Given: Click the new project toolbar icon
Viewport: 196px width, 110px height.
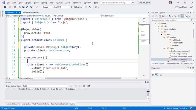Looking at the screenshot, I should pyautogui.click(x=15, y=7).
